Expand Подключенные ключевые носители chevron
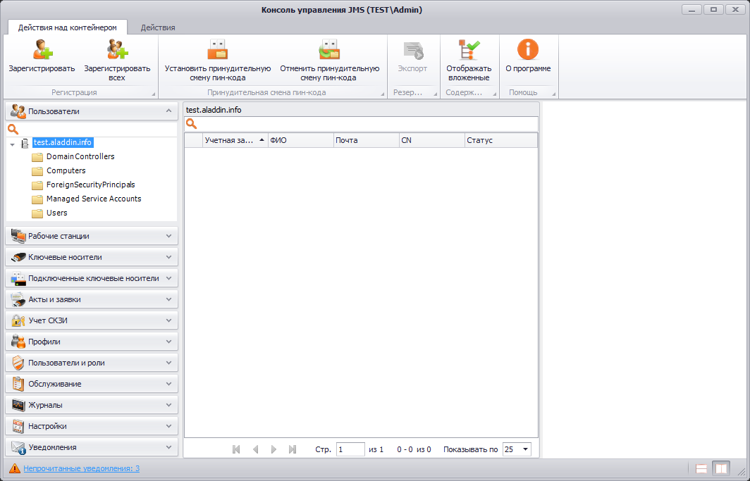The image size is (750, 481). 169,278
